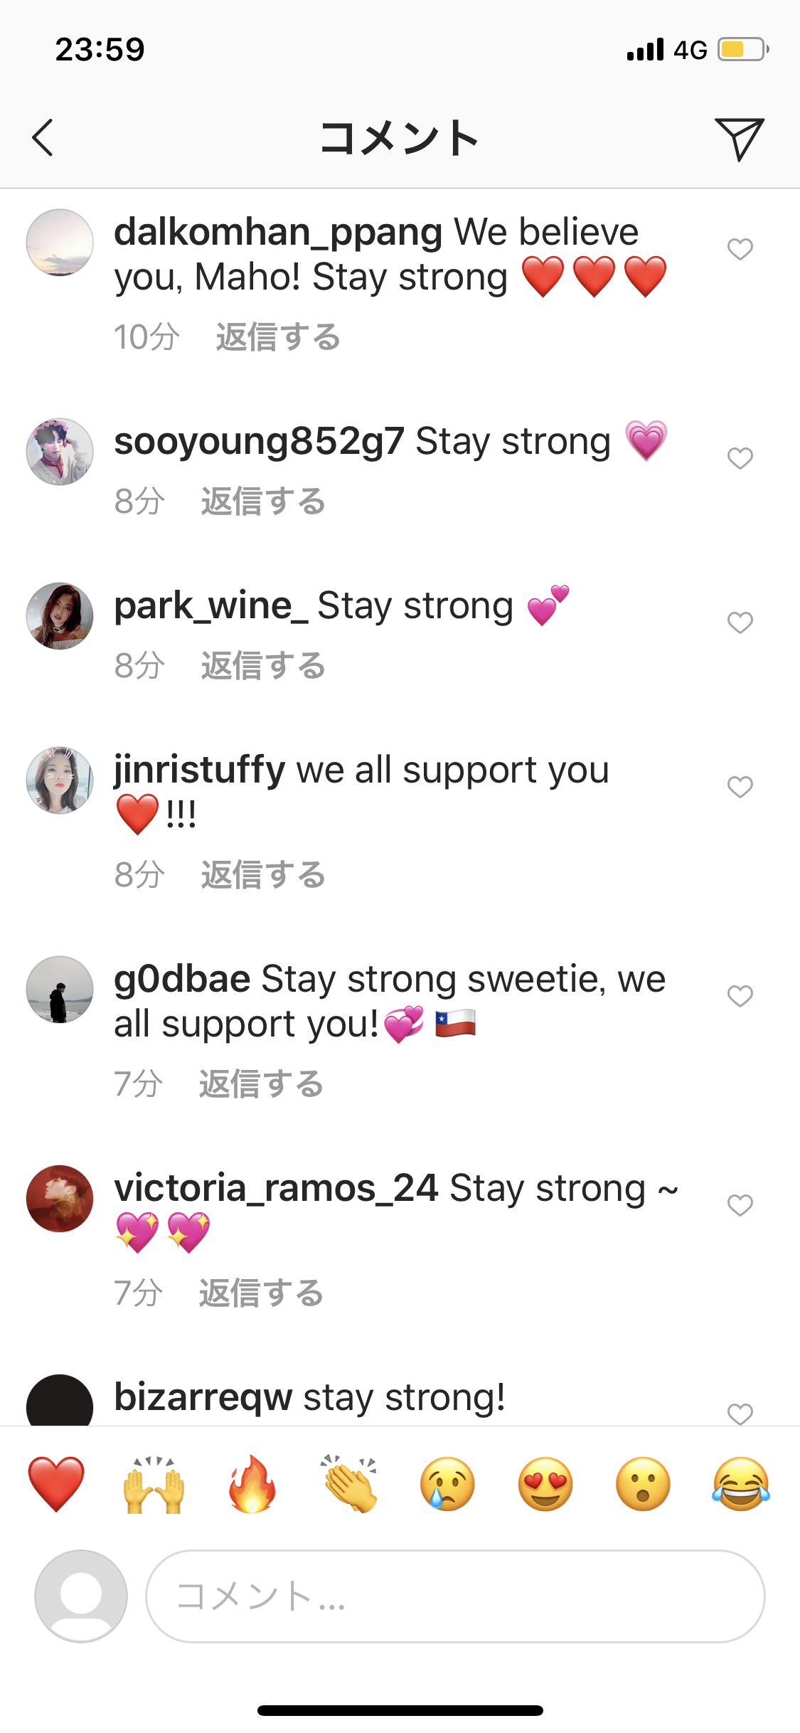The height and width of the screenshot is (1733, 800).
Task: Reply to park_wine_ comment via 返信する
Action: (263, 666)
